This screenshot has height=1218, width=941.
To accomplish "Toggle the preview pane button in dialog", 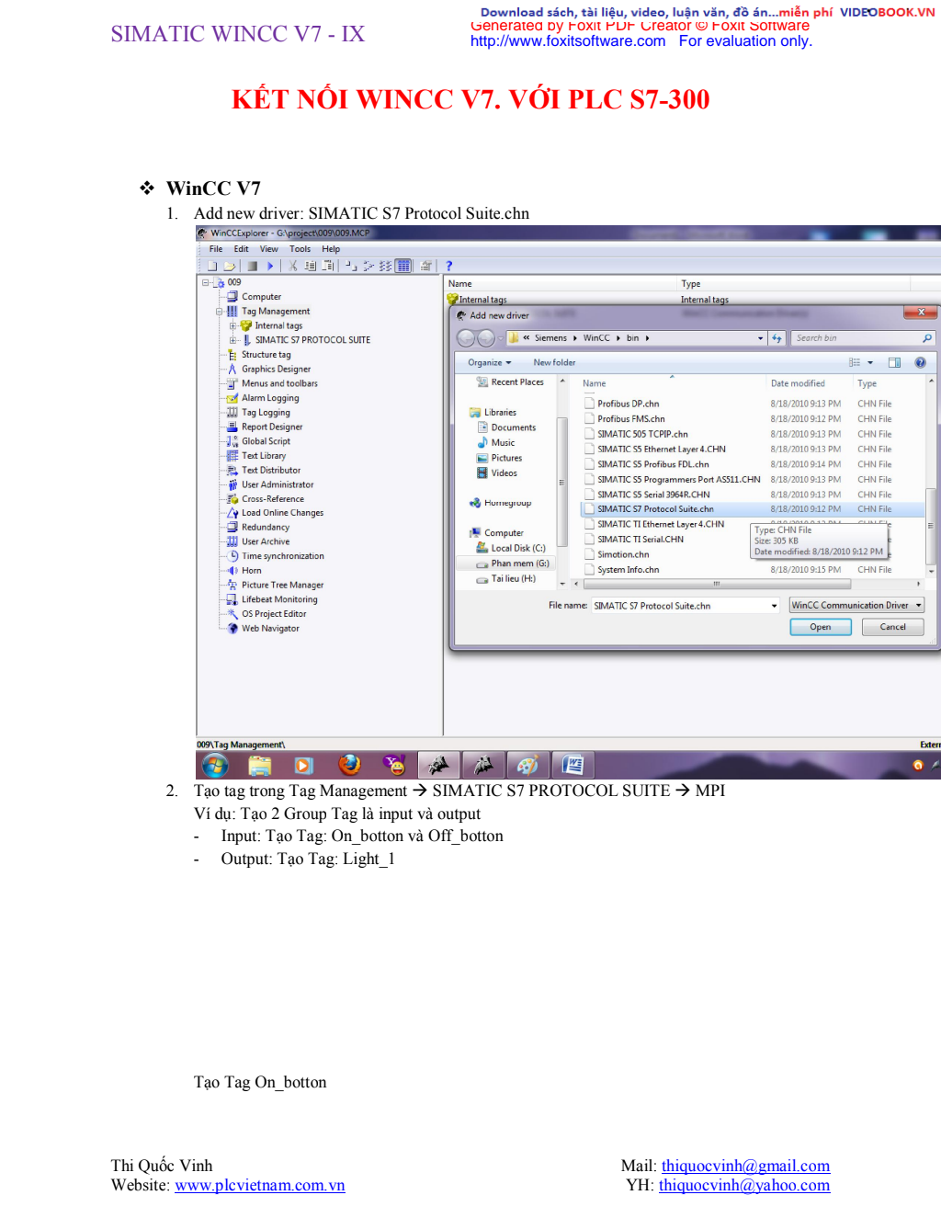I will 894,363.
